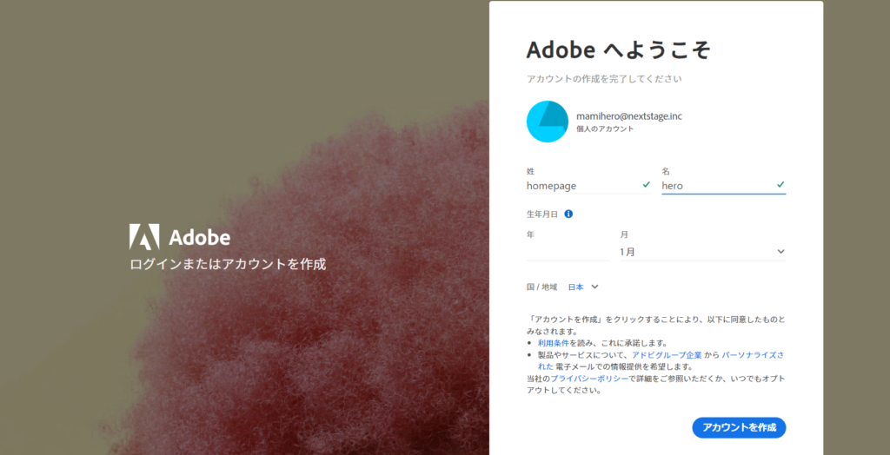Click the green checkmark in the 姓 field

pos(646,185)
